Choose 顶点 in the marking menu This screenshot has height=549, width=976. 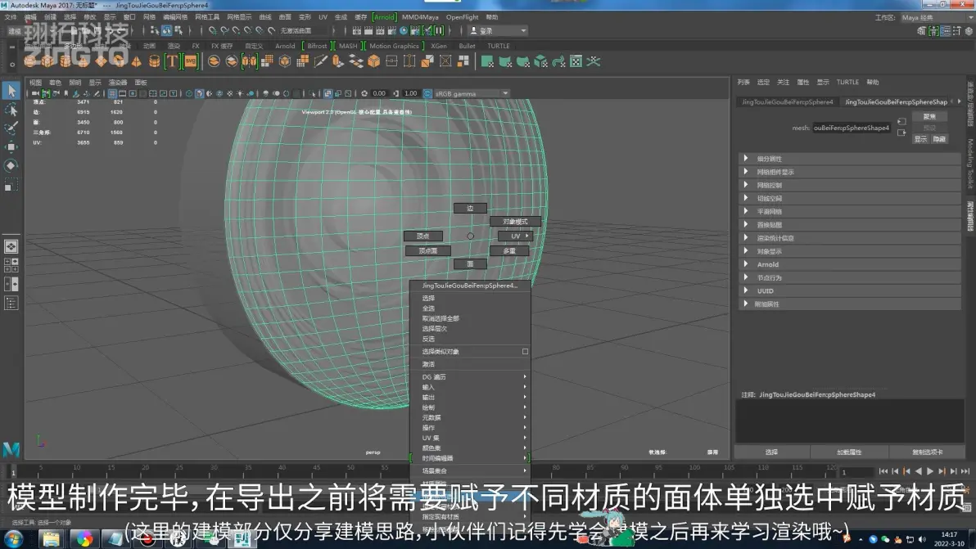click(x=423, y=236)
